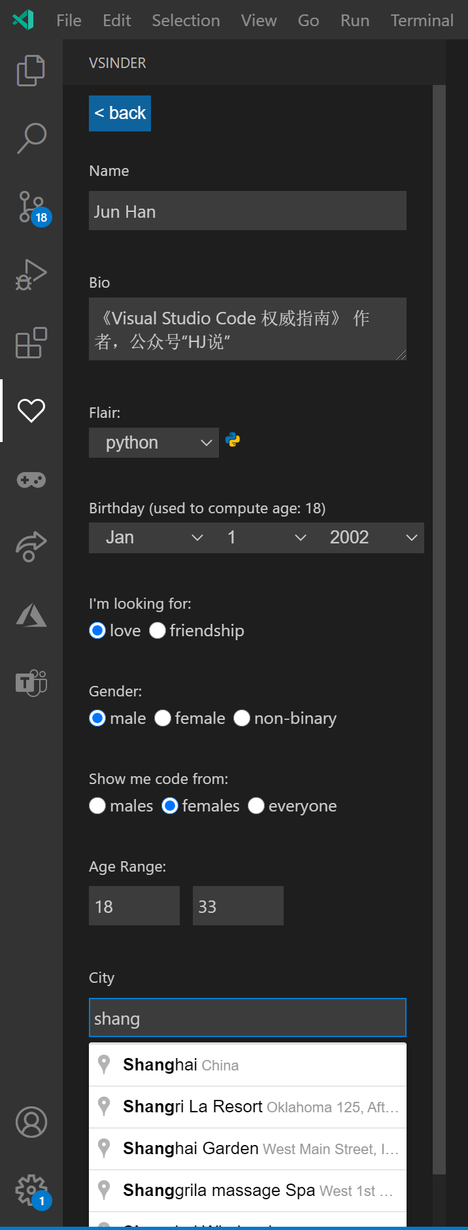Screen dimensions: 468x1230
Task: Open the Run and Debug view
Action: (31, 275)
